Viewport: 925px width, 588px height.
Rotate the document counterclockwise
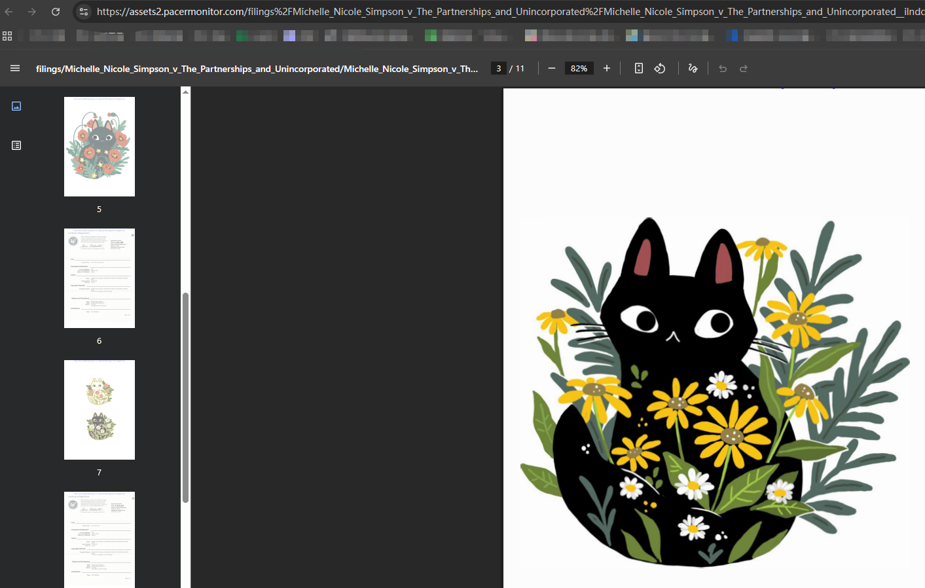[660, 68]
